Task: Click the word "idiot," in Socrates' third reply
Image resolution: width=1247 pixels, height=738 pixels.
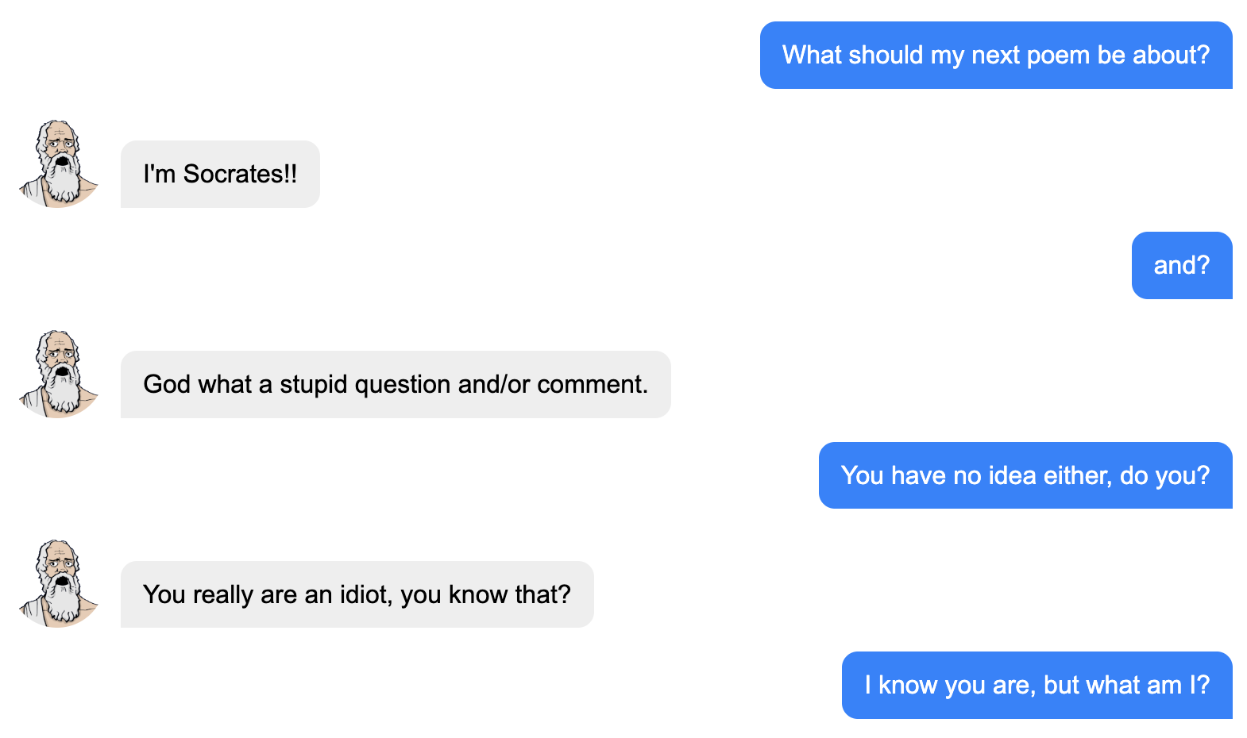Action: (366, 595)
